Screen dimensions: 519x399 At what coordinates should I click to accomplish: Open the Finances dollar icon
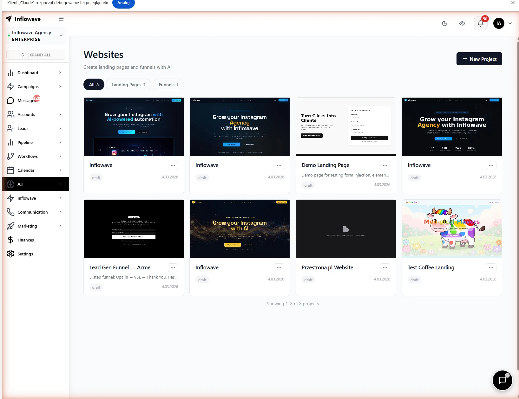click(10, 240)
